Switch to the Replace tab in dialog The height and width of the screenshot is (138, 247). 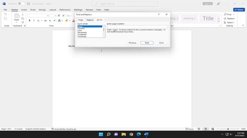pyautogui.click(x=90, y=20)
